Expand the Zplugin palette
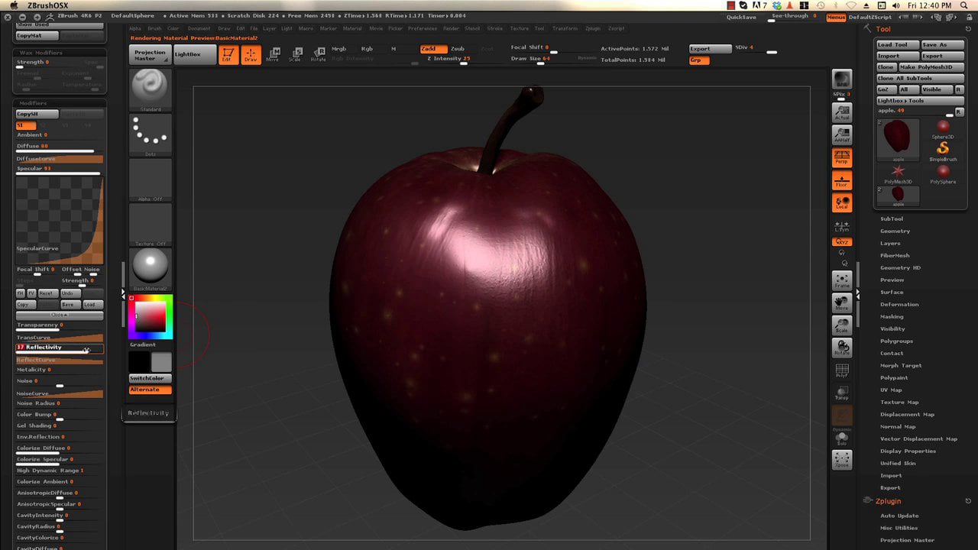The image size is (978, 550). 888,501
